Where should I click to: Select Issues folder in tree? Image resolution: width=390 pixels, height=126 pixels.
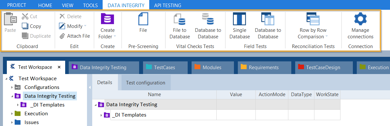click(32, 122)
